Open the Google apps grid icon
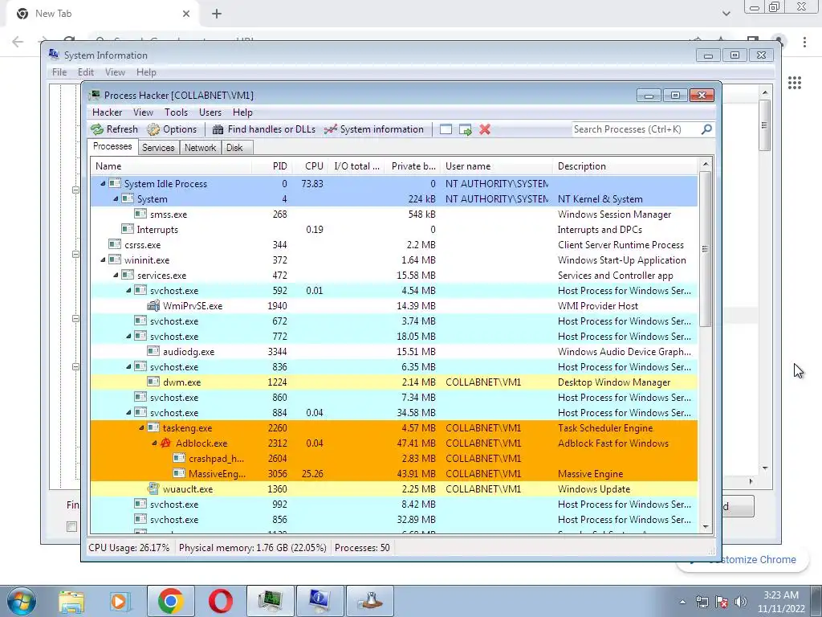This screenshot has height=617, width=822. [x=794, y=83]
